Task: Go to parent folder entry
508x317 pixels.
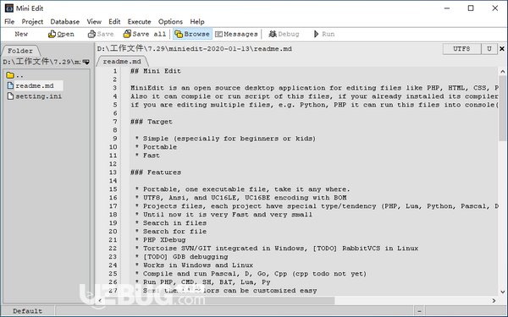Action: (15, 75)
